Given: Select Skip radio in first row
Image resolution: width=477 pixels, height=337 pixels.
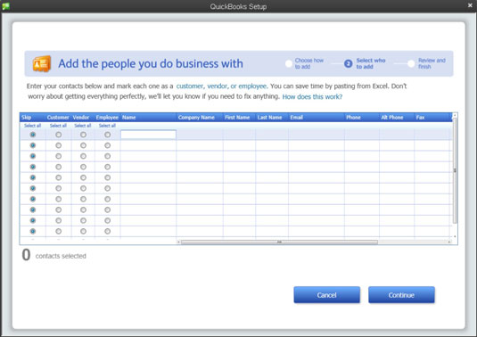Looking at the screenshot, I should (x=33, y=135).
